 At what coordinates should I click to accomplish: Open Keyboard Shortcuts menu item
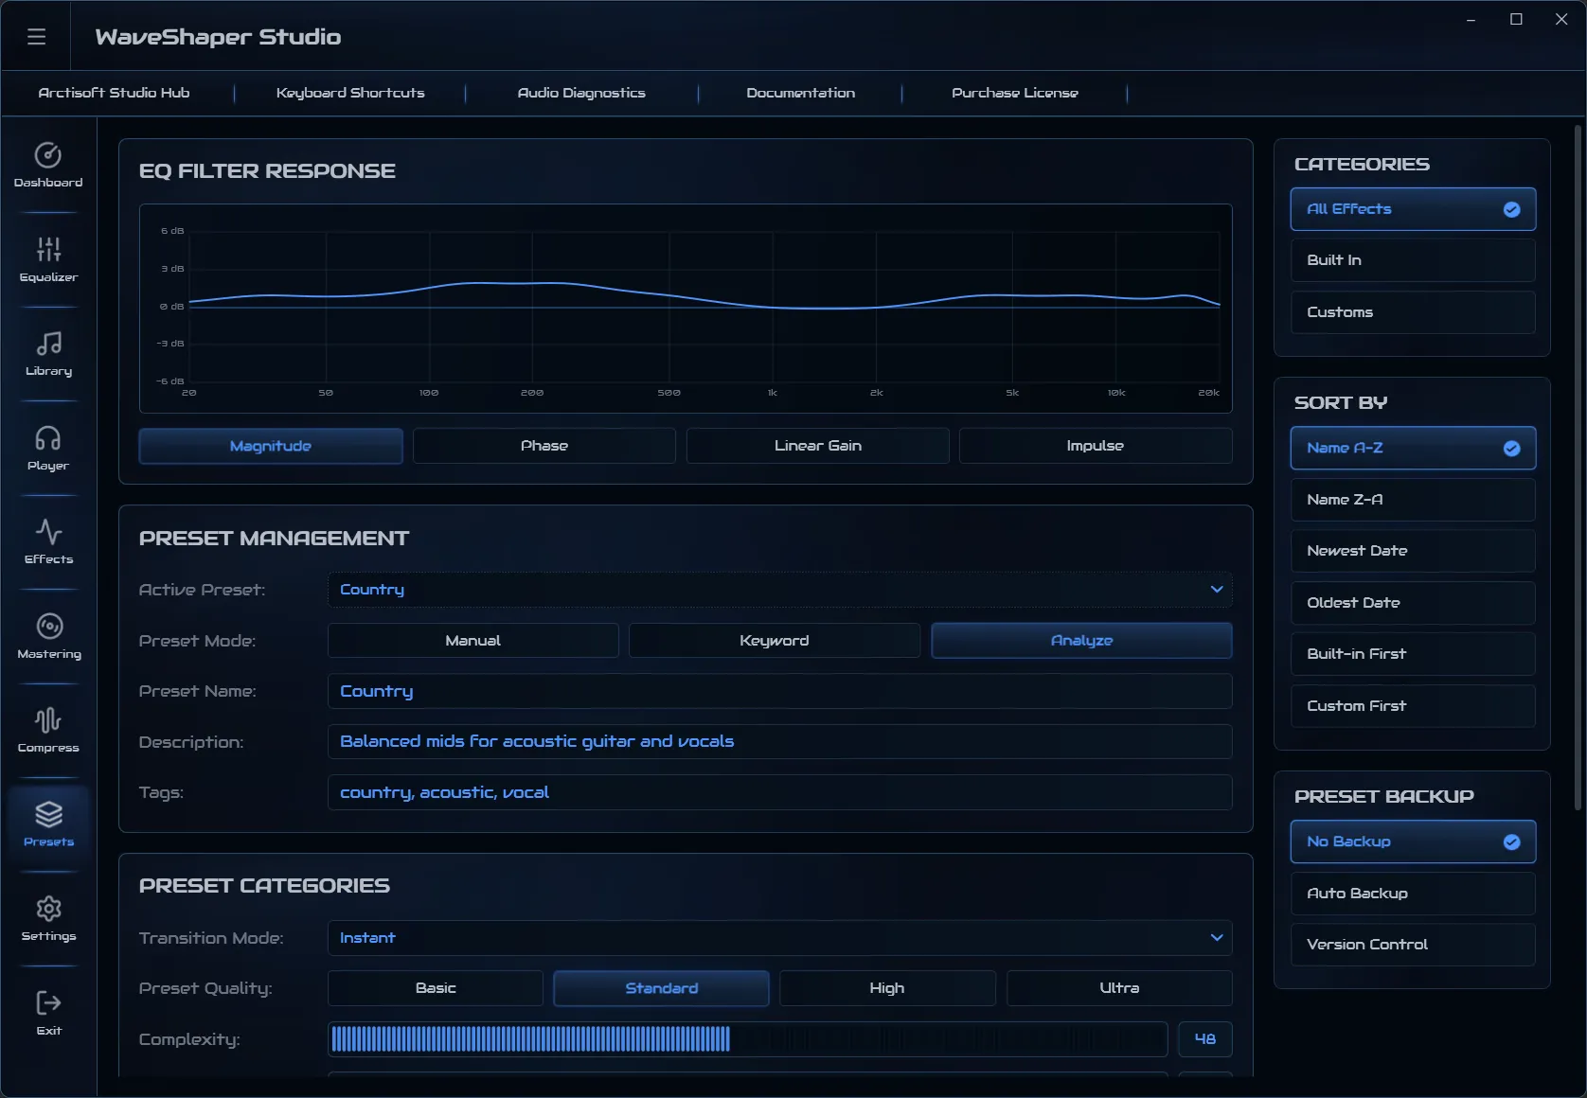[x=350, y=93]
